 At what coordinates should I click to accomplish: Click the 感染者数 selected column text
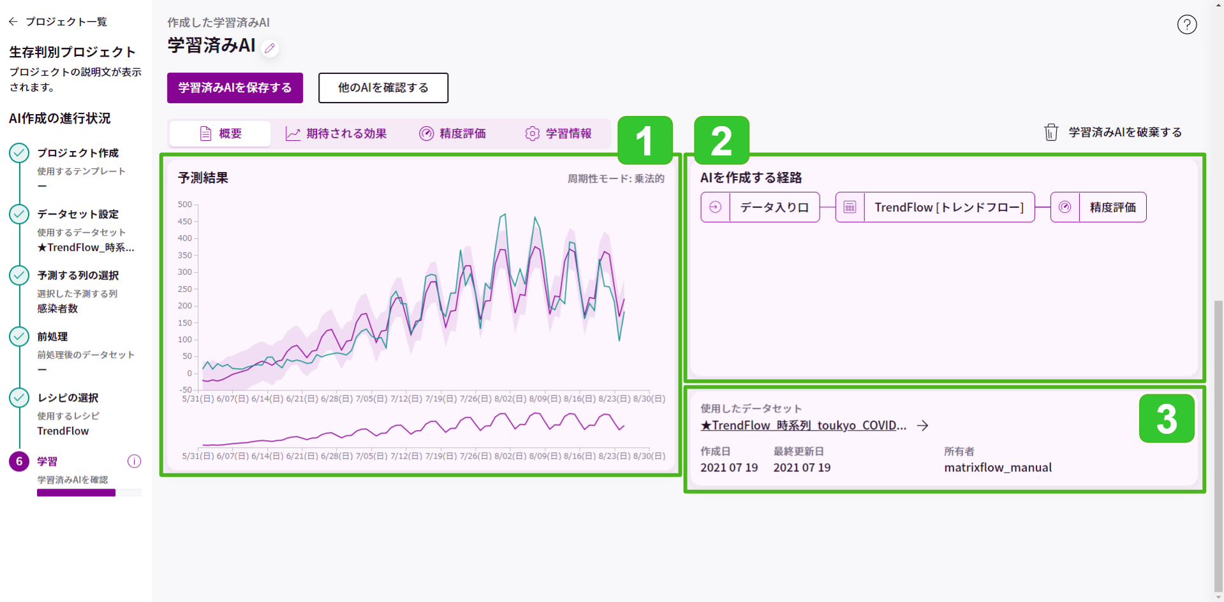click(x=57, y=308)
